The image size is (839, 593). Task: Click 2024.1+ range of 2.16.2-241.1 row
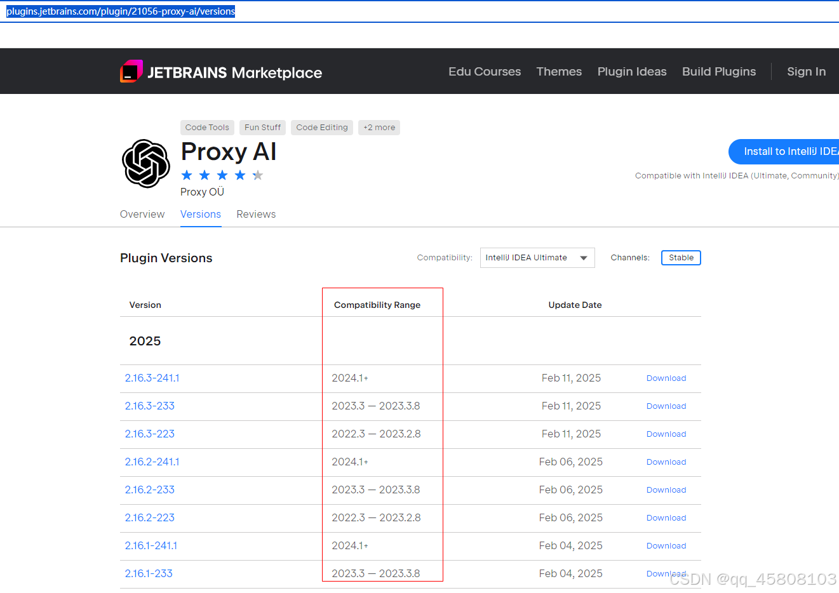[x=350, y=462]
